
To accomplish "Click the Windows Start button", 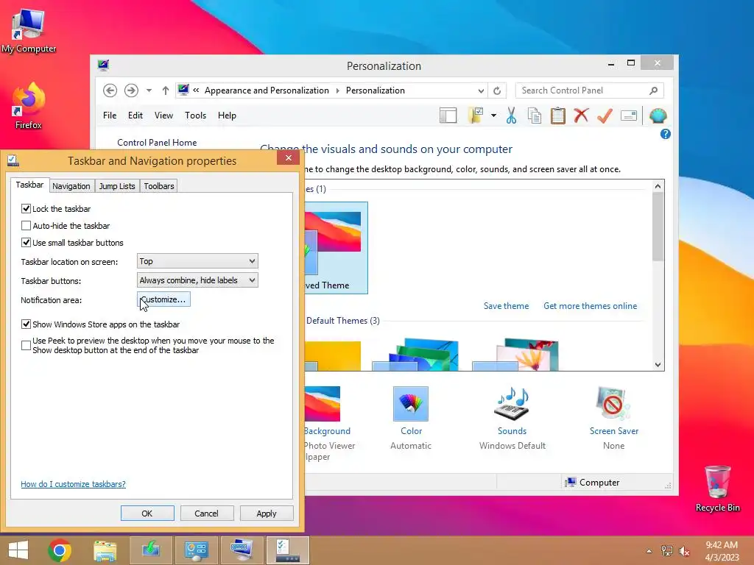I will (x=18, y=550).
